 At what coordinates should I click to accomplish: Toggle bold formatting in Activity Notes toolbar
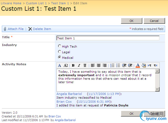point(73,65)
